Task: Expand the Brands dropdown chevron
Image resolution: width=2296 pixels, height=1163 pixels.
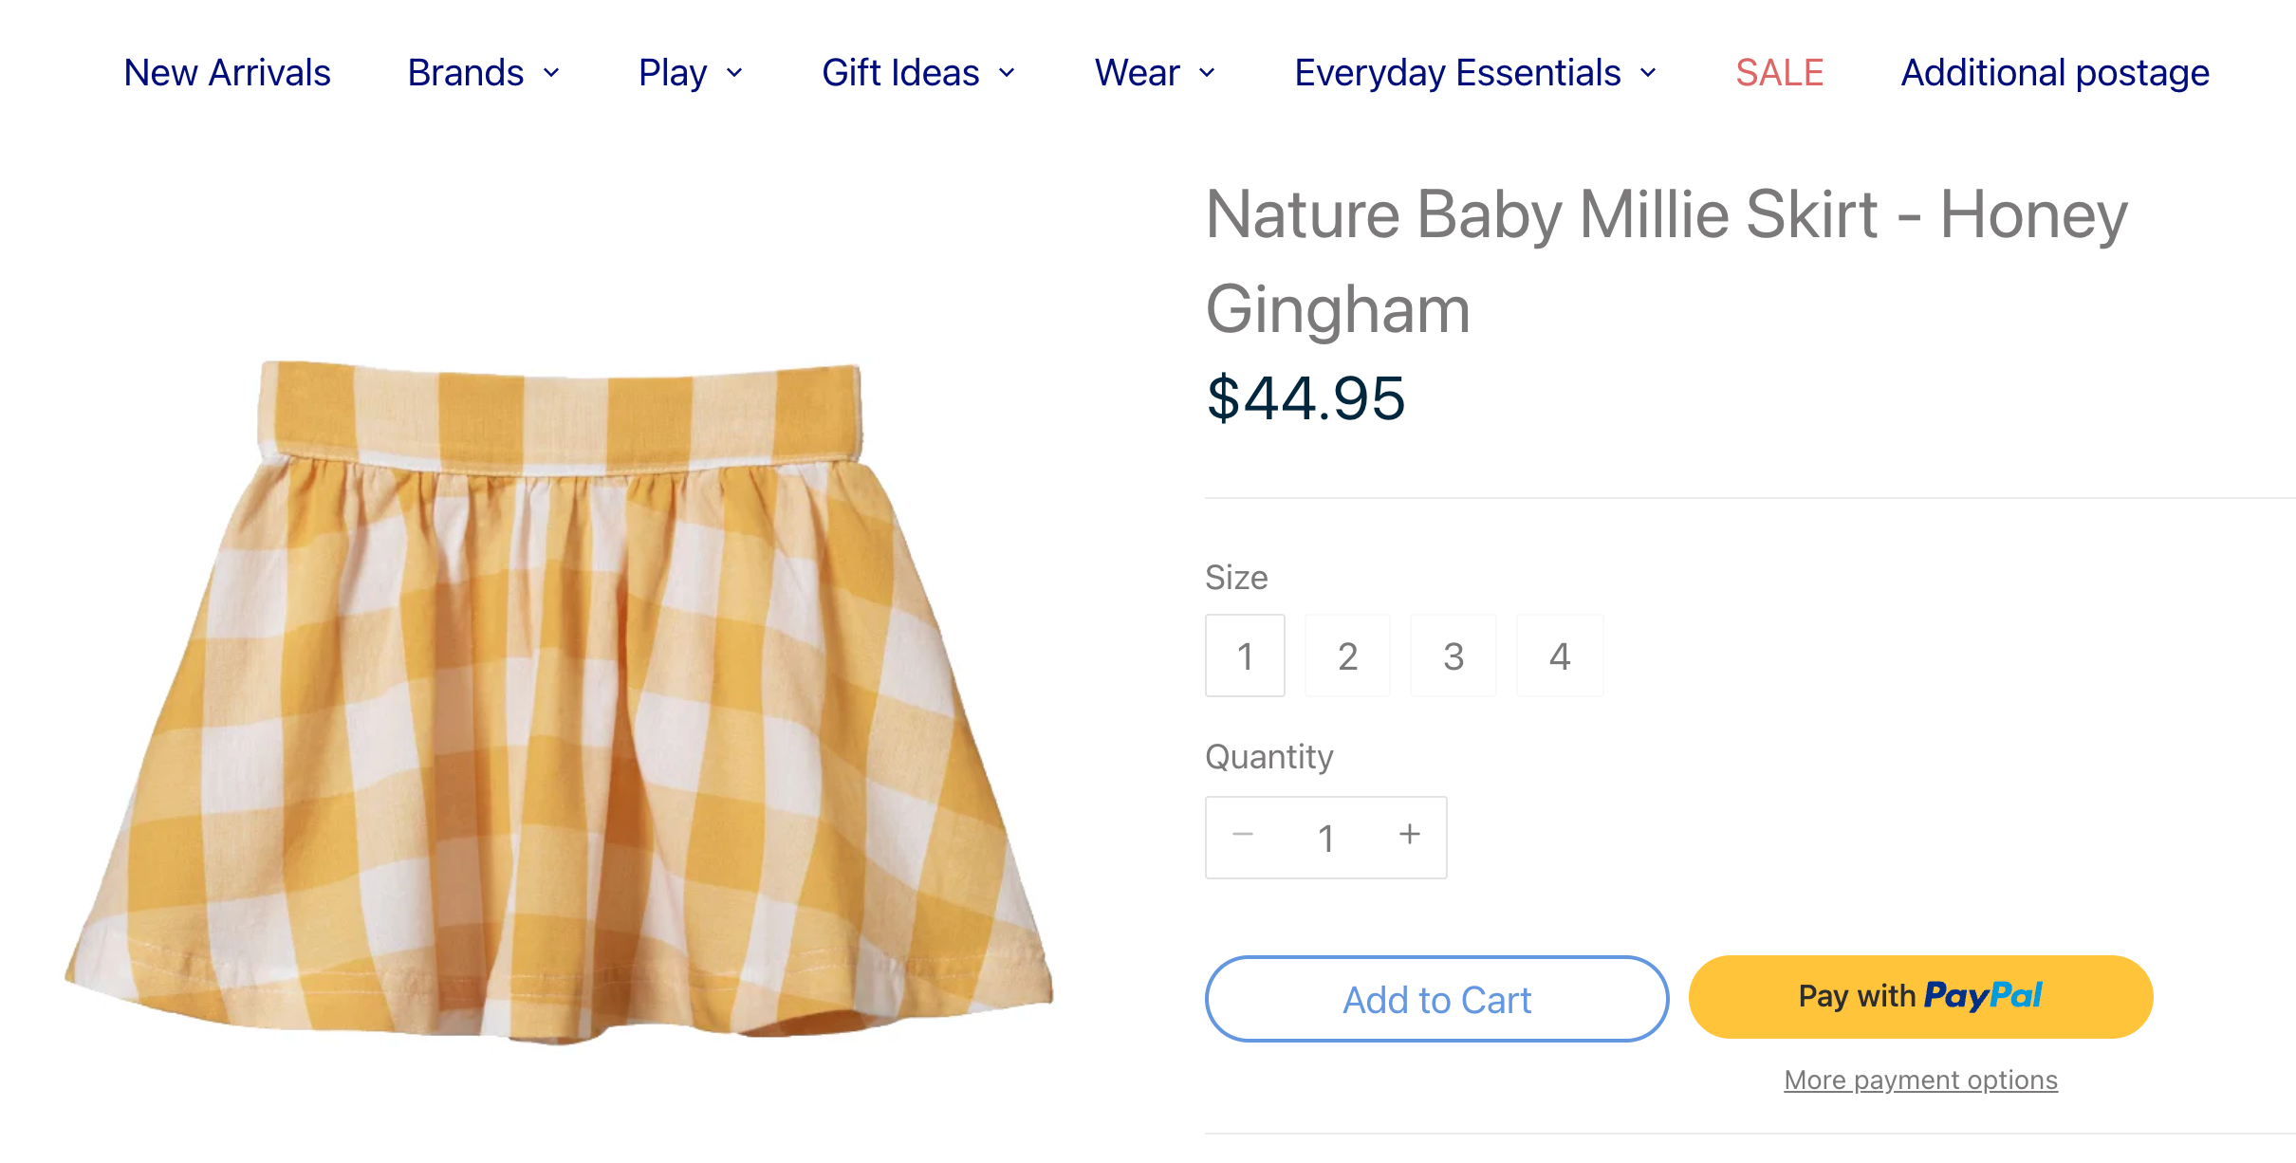Action: click(x=551, y=73)
